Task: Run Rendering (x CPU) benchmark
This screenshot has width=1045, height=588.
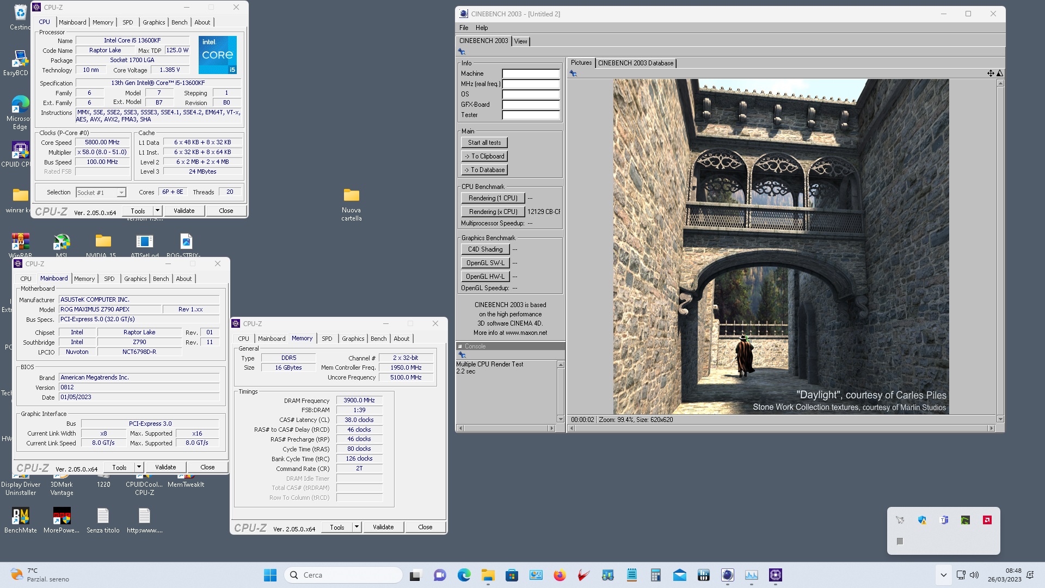Action: point(493,212)
